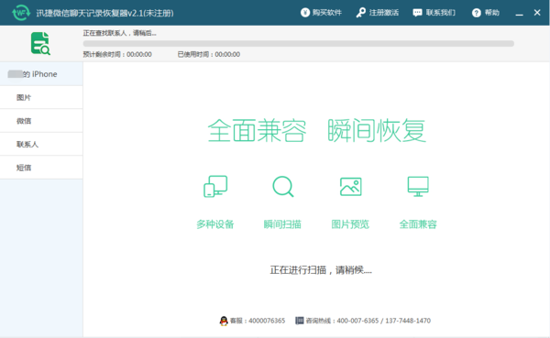Click the 注册激活 key icon
550x338 pixels.
click(360, 13)
